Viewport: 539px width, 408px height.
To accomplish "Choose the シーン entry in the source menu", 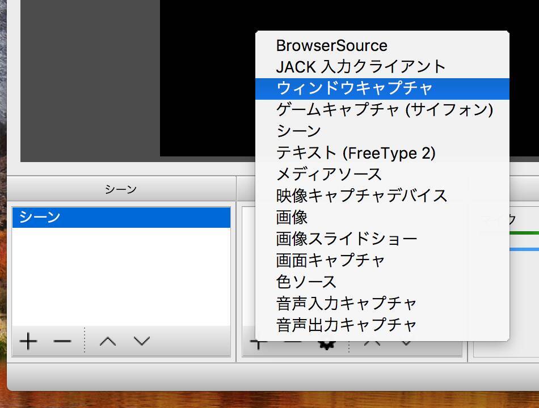I will 298,131.
